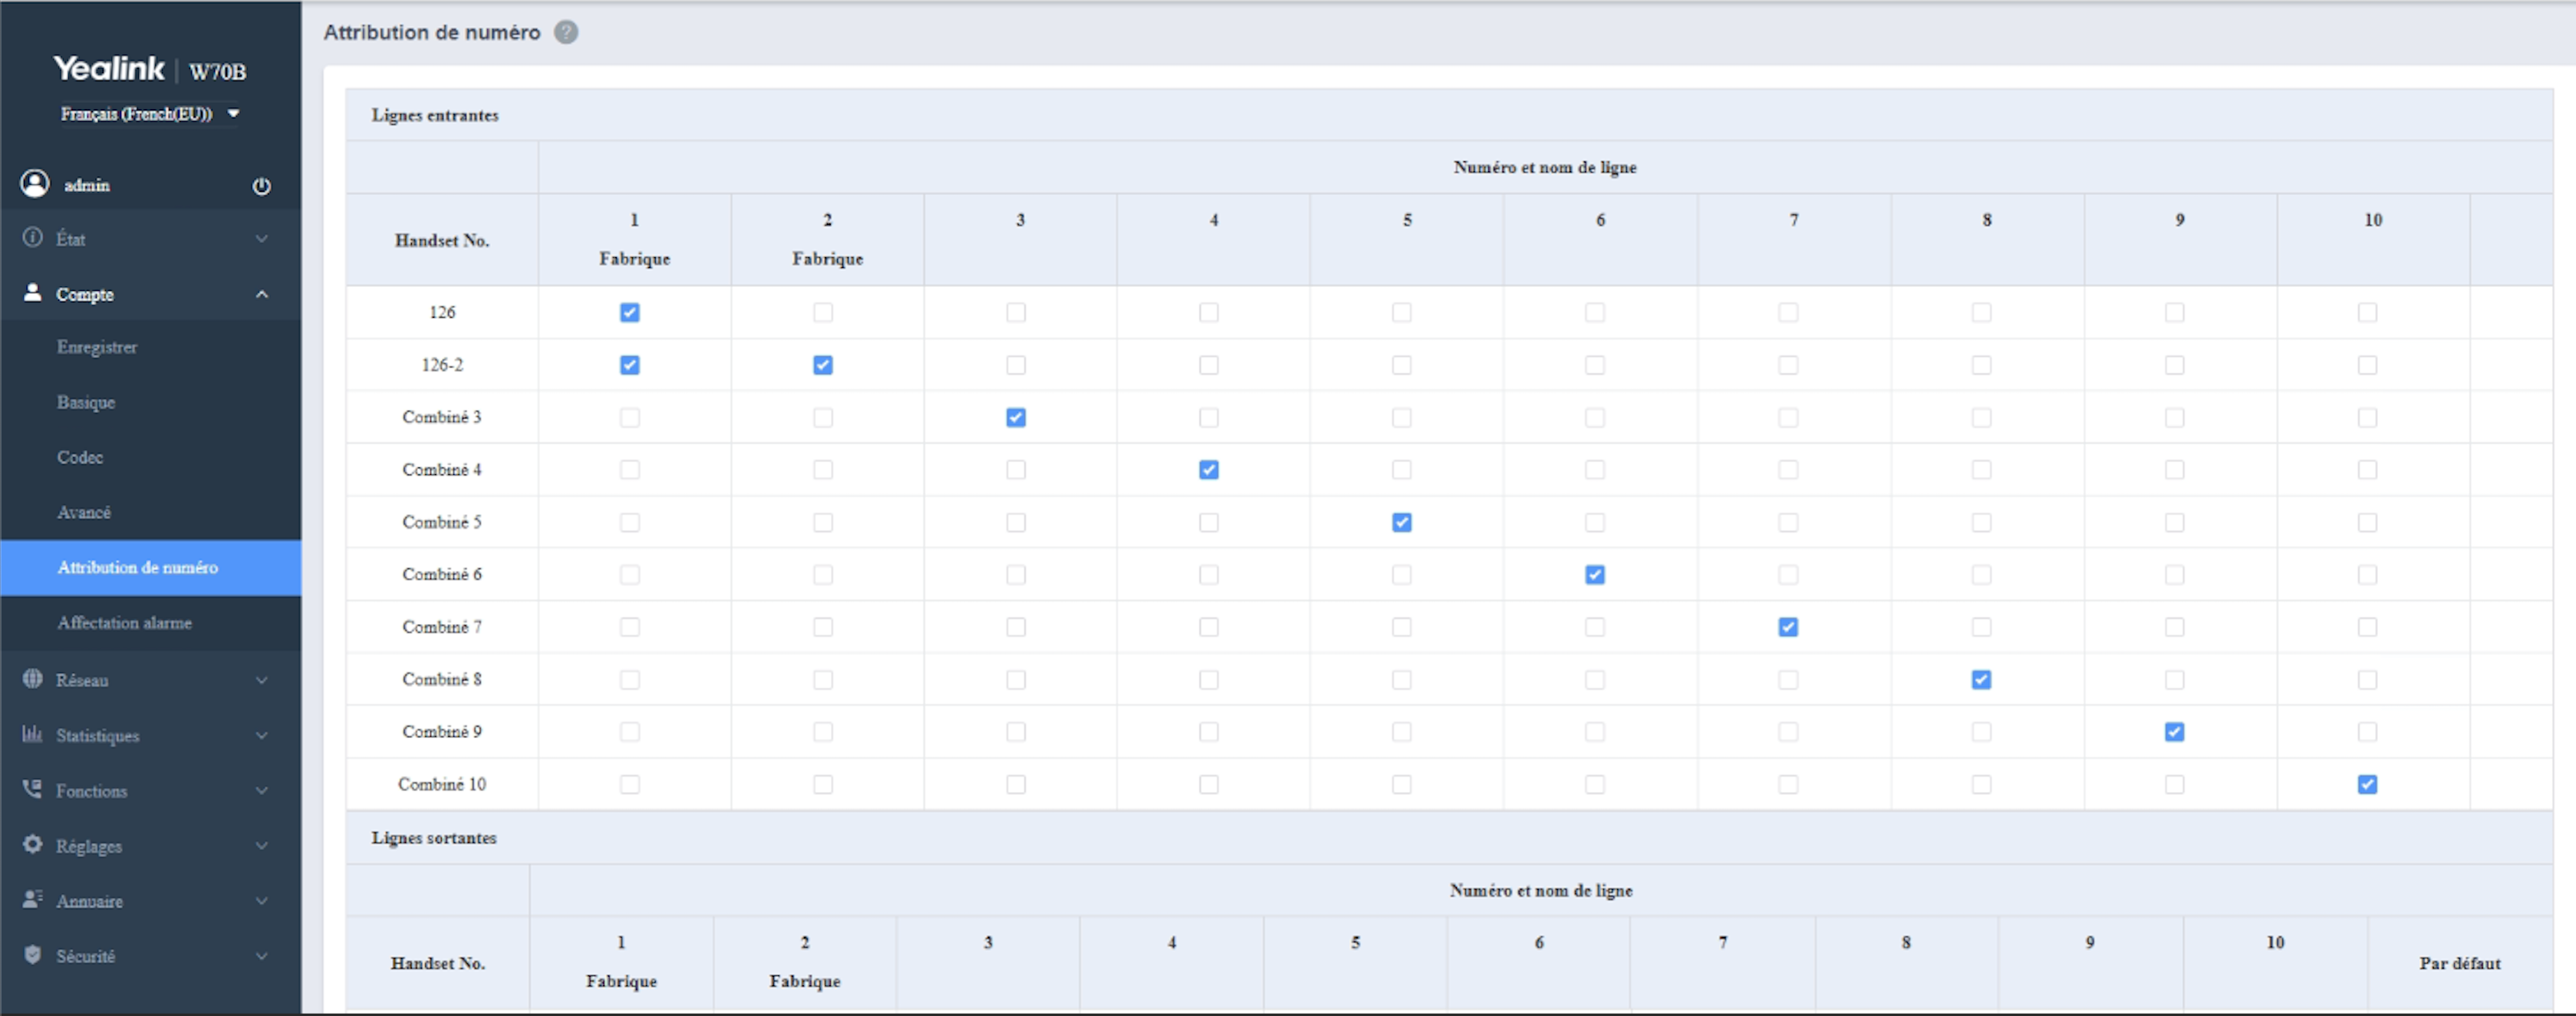2576x1016 pixels.
Task: Check line 5 for Combiné 7
Action: 1401,627
